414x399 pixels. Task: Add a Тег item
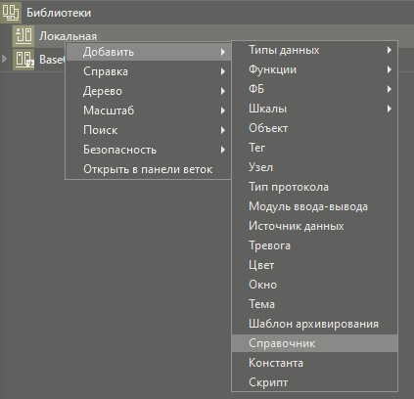click(x=315, y=148)
